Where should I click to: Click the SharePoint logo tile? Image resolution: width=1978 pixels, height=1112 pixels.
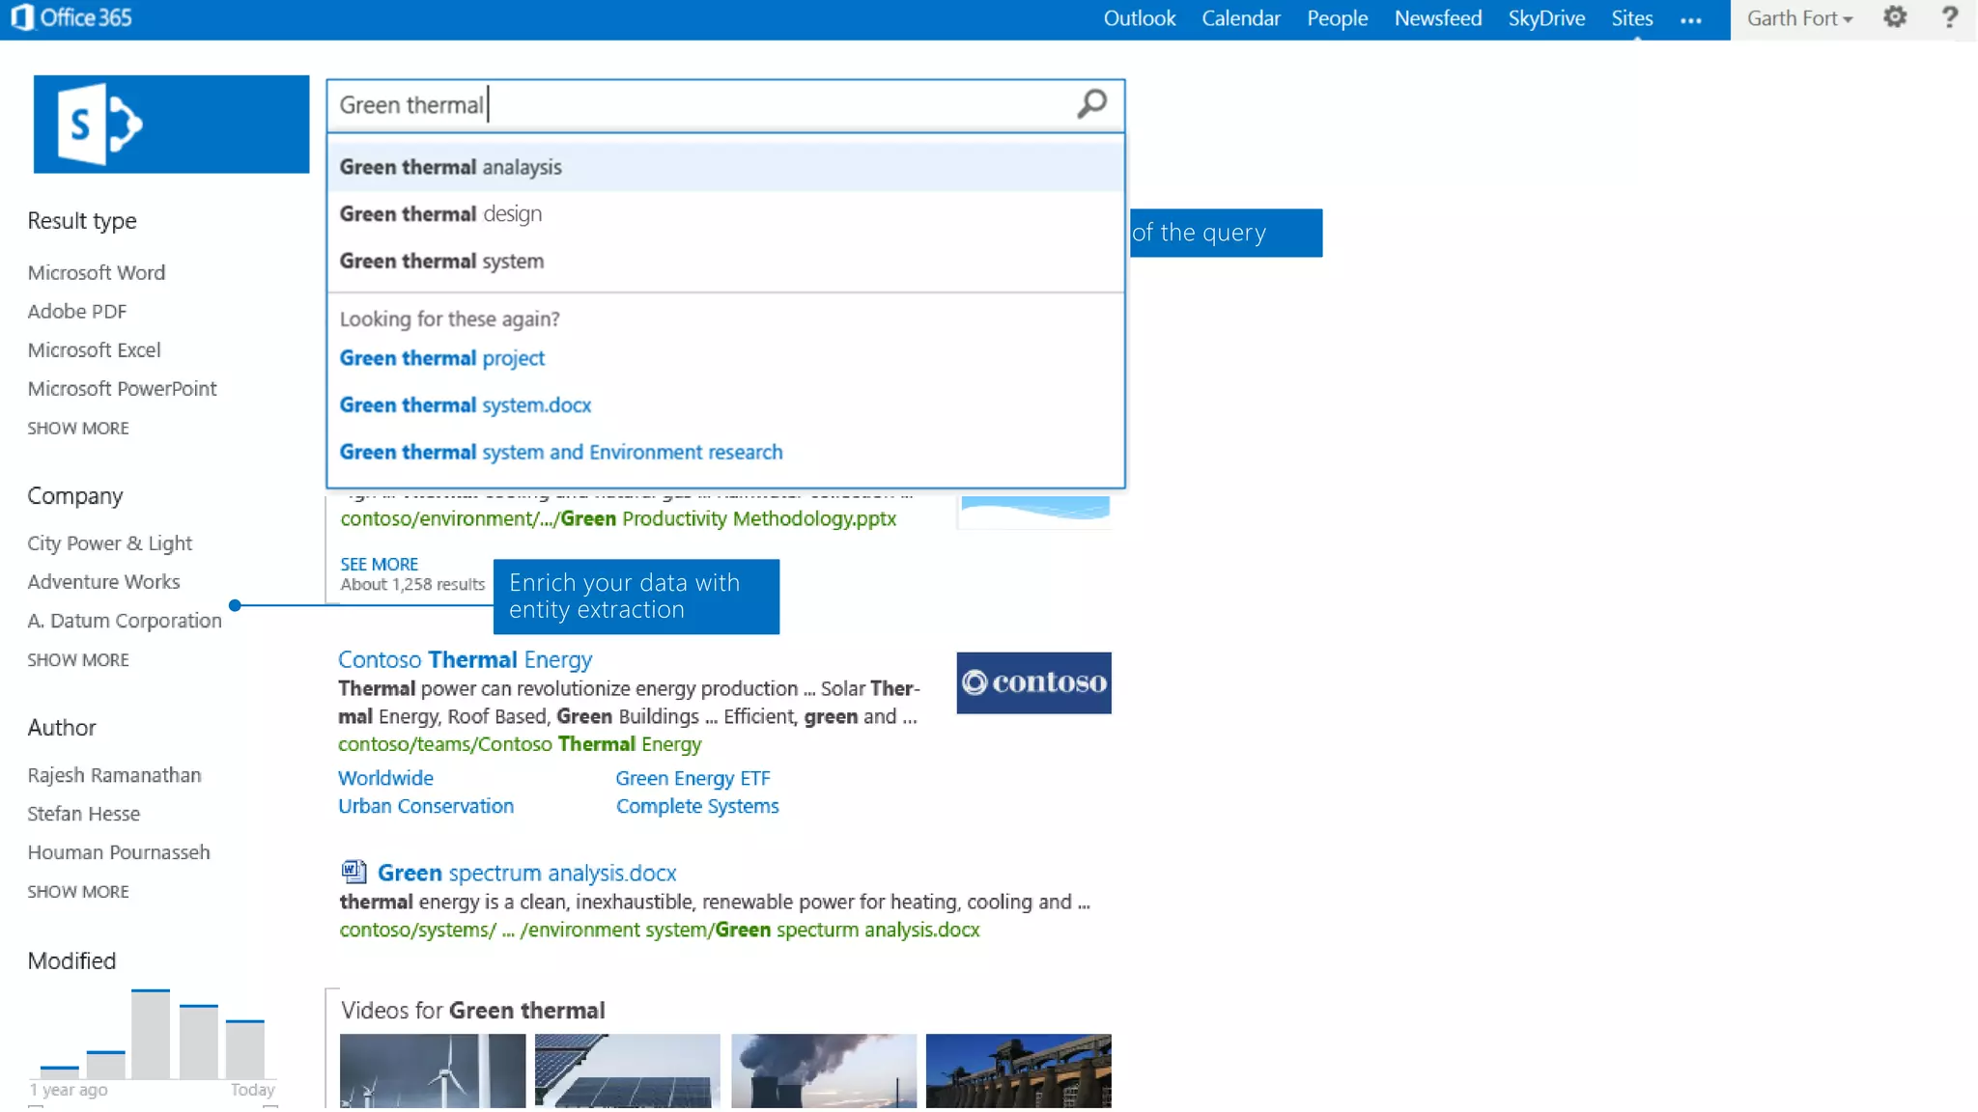(171, 125)
